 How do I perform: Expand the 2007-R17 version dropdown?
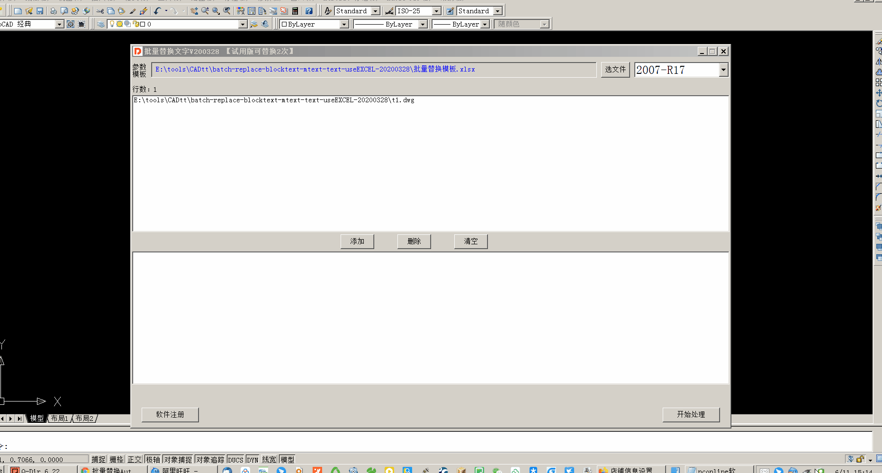click(x=723, y=70)
